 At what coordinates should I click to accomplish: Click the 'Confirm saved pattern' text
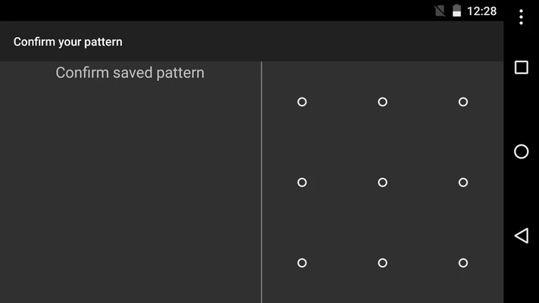[130, 73]
